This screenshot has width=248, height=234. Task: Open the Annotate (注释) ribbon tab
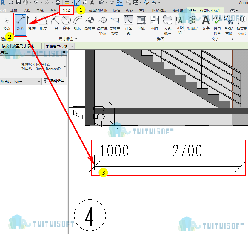(66, 10)
